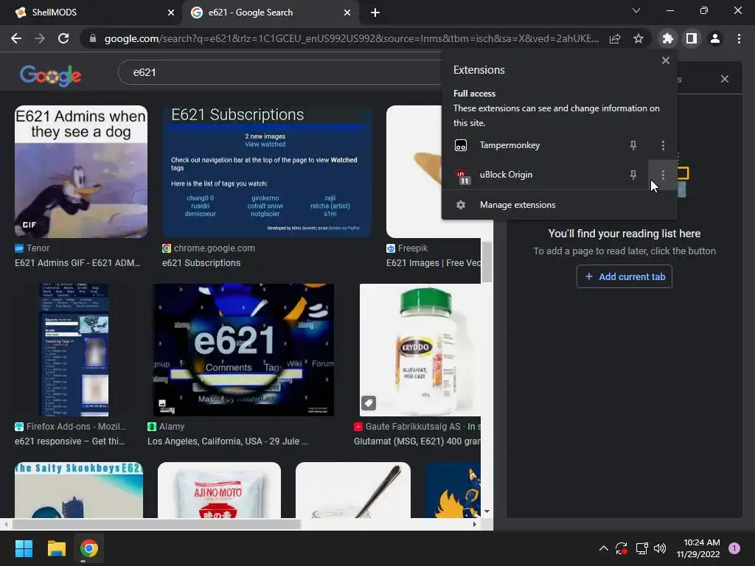
Task: Switch to the ShellMODS tab
Action: (x=91, y=13)
